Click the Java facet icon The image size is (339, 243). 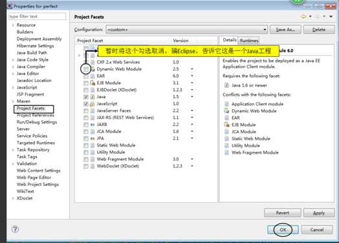93,97
